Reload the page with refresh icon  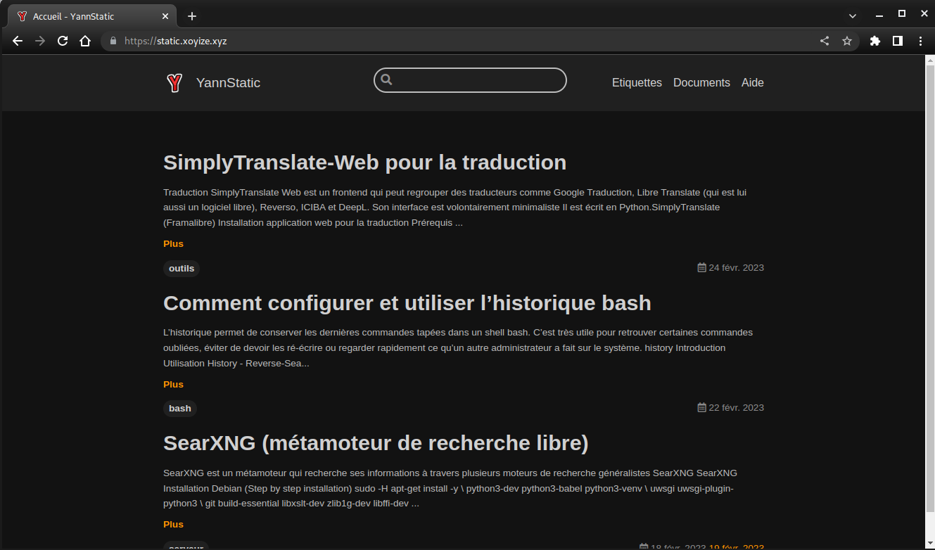(63, 41)
